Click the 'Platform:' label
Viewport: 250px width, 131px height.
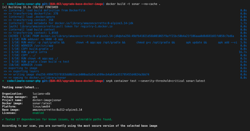click(9, 106)
